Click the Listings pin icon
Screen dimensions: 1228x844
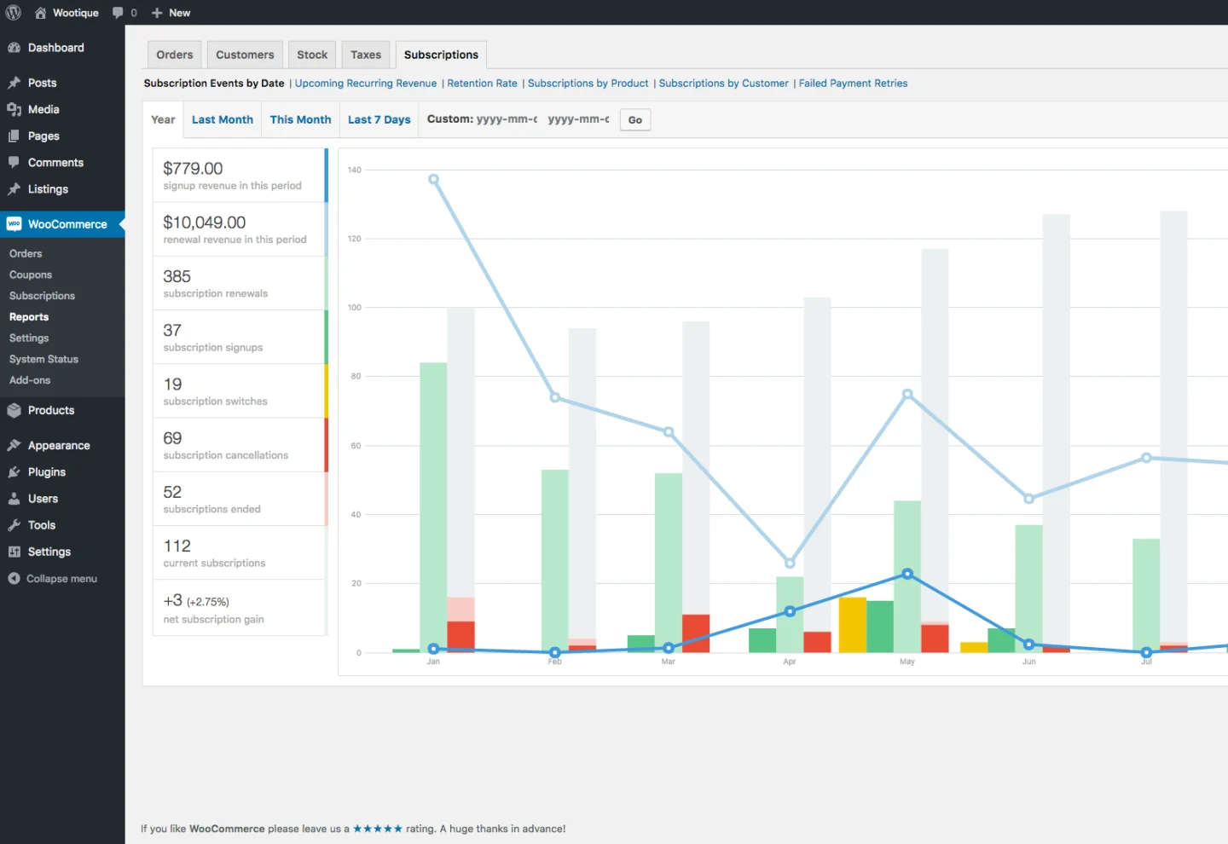coord(14,189)
